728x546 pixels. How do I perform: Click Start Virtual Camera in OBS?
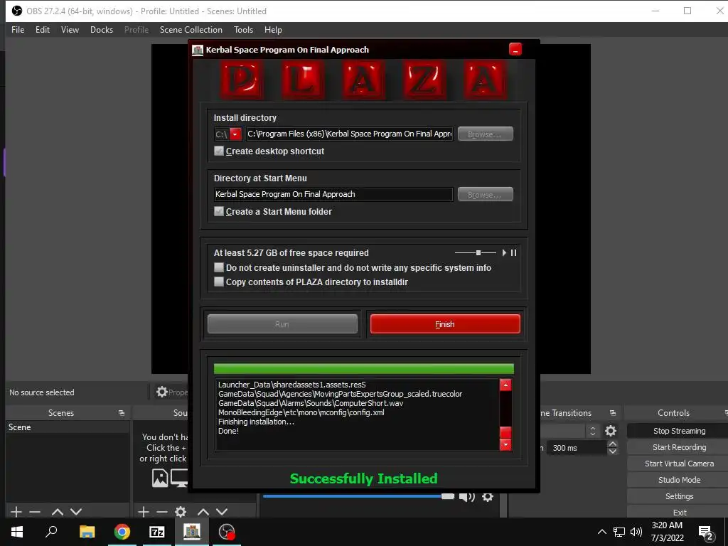coord(679,464)
